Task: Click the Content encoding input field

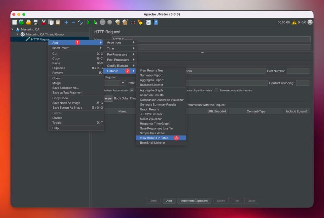Action: click(302, 83)
